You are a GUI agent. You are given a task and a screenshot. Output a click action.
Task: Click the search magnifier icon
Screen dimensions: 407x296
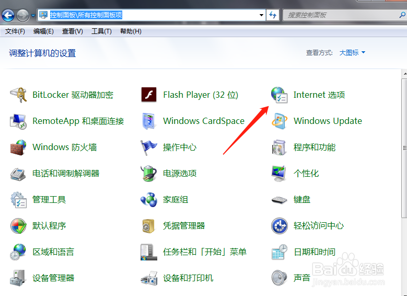[x=402, y=15]
